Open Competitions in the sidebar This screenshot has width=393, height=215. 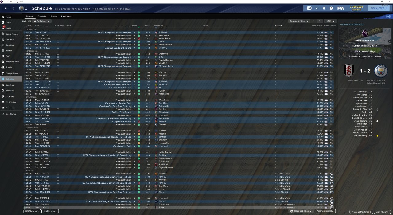12,73
